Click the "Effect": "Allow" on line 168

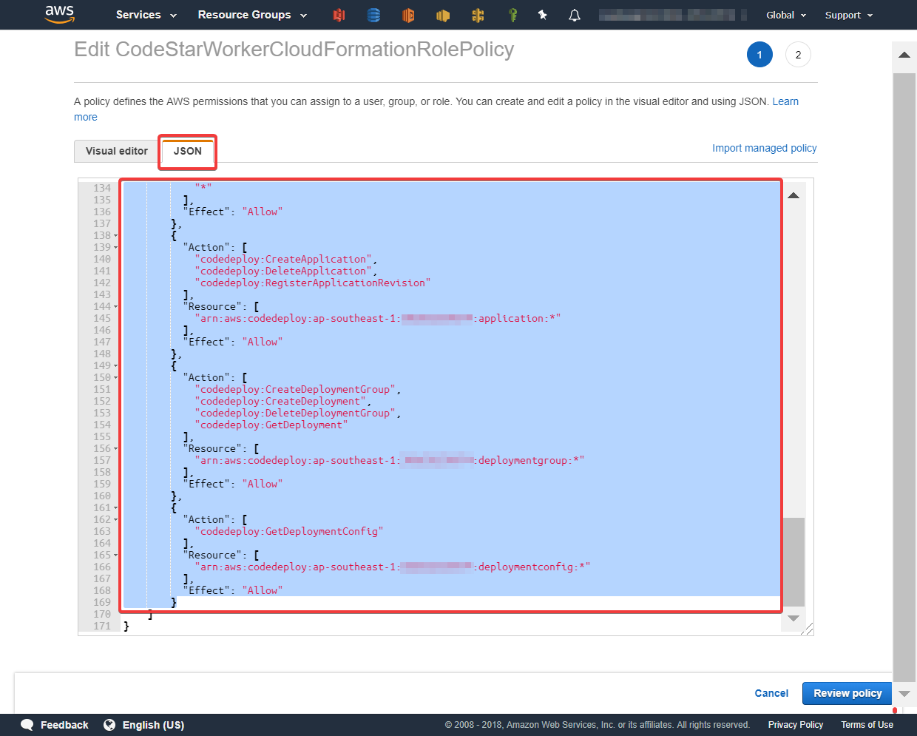point(233,591)
